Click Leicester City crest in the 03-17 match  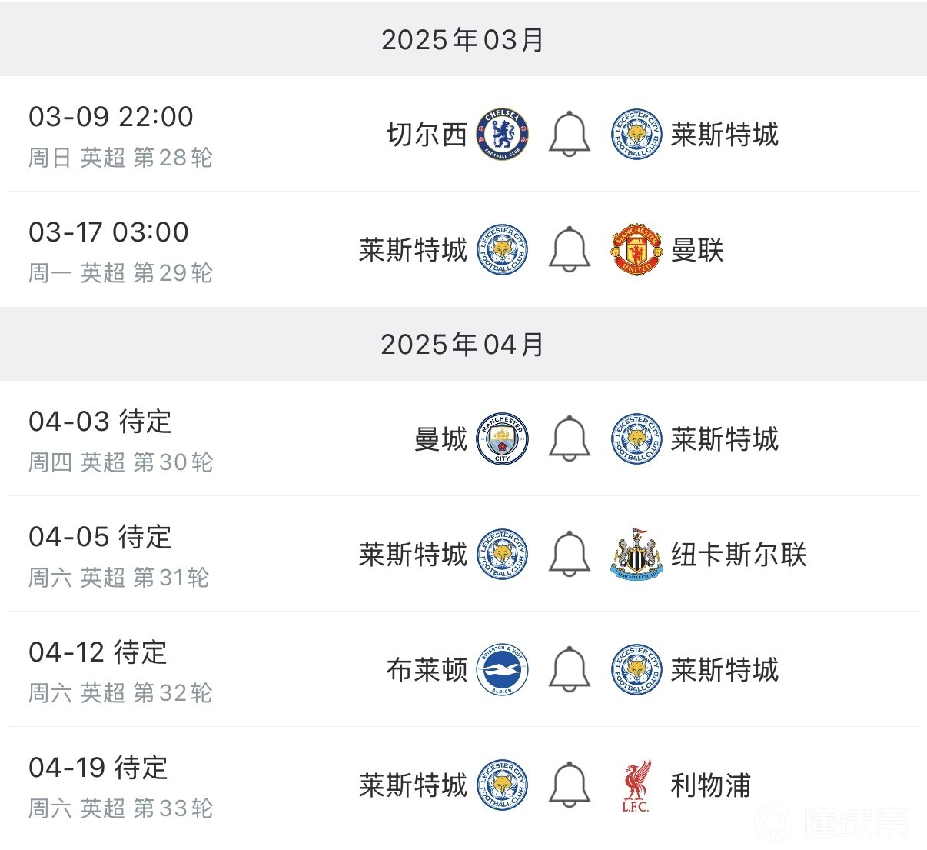[x=503, y=249]
